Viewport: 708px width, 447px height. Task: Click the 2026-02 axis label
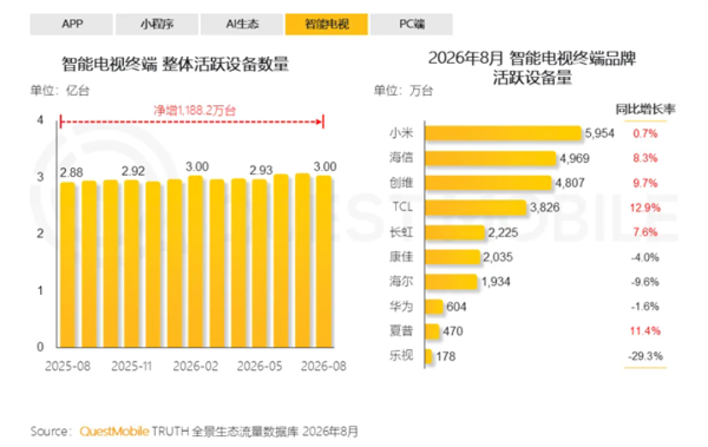[x=195, y=366]
